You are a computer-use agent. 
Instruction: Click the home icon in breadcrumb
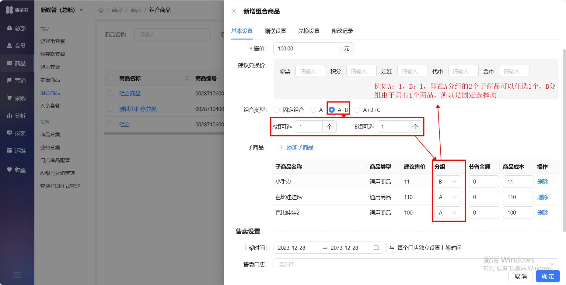click(x=101, y=10)
